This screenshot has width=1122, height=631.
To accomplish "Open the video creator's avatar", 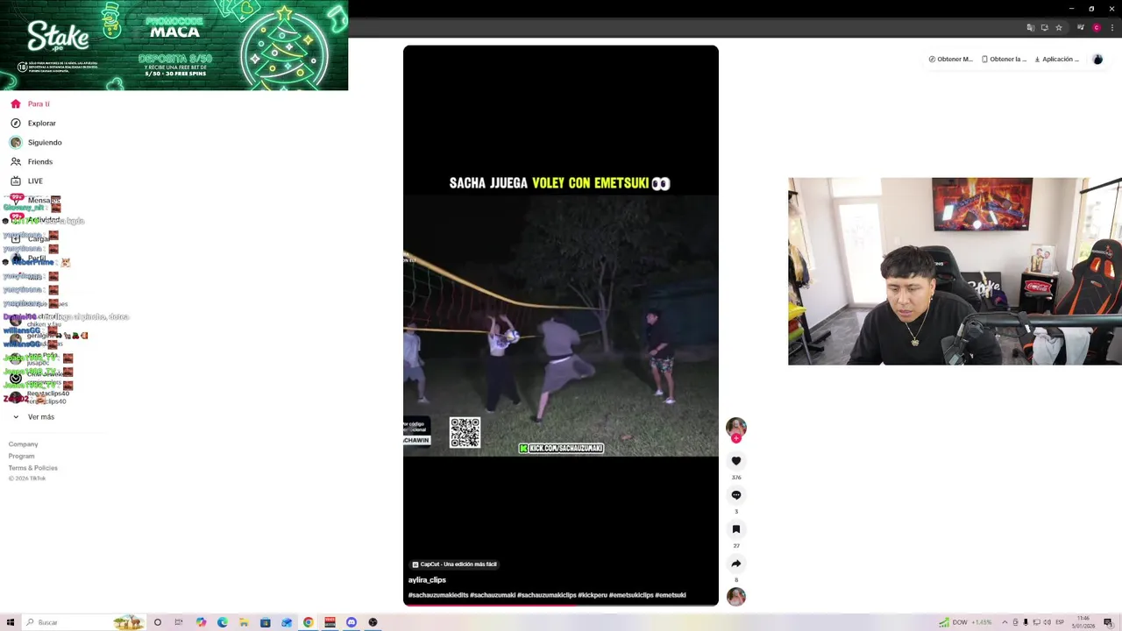I will 736,427.
